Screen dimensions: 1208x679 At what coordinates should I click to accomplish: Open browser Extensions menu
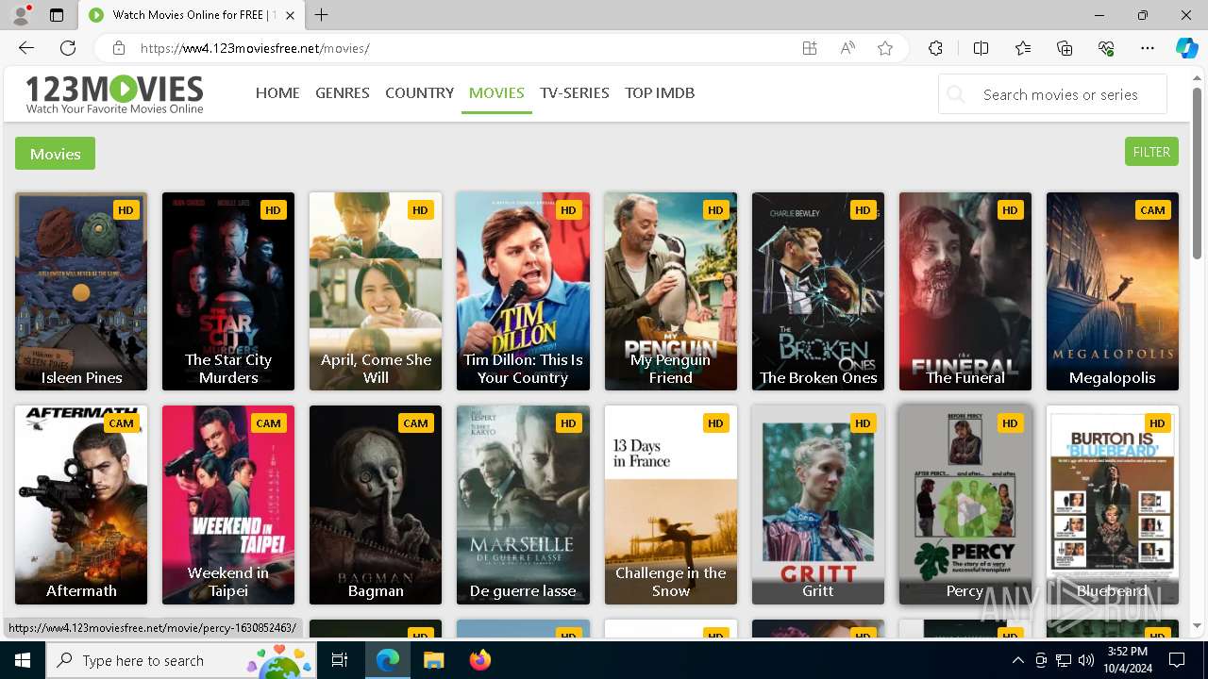[935, 48]
